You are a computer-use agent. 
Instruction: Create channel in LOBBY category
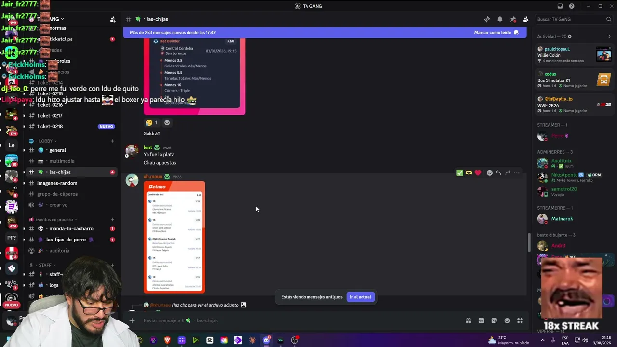click(x=112, y=141)
